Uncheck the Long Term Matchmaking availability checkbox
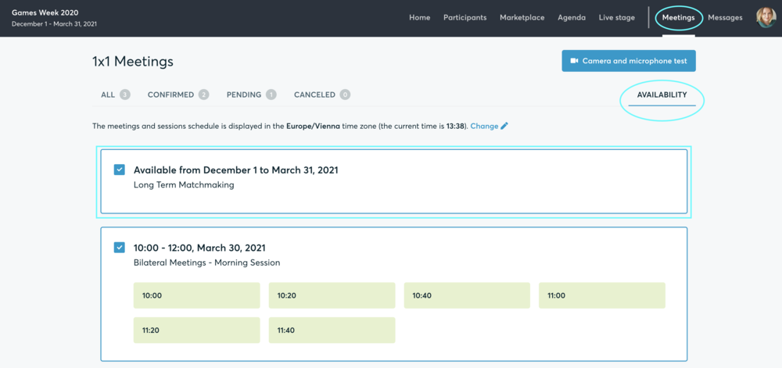The width and height of the screenshot is (782, 368). click(x=119, y=170)
